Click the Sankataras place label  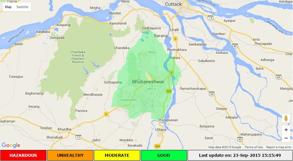click(x=198, y=44)
